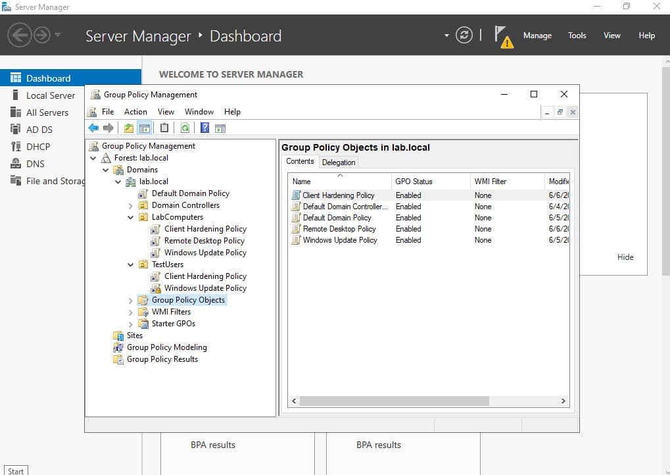670x475 pixels.
Task: Click the horizontal scrollbar in GPO list
Action: coord(395,401)
